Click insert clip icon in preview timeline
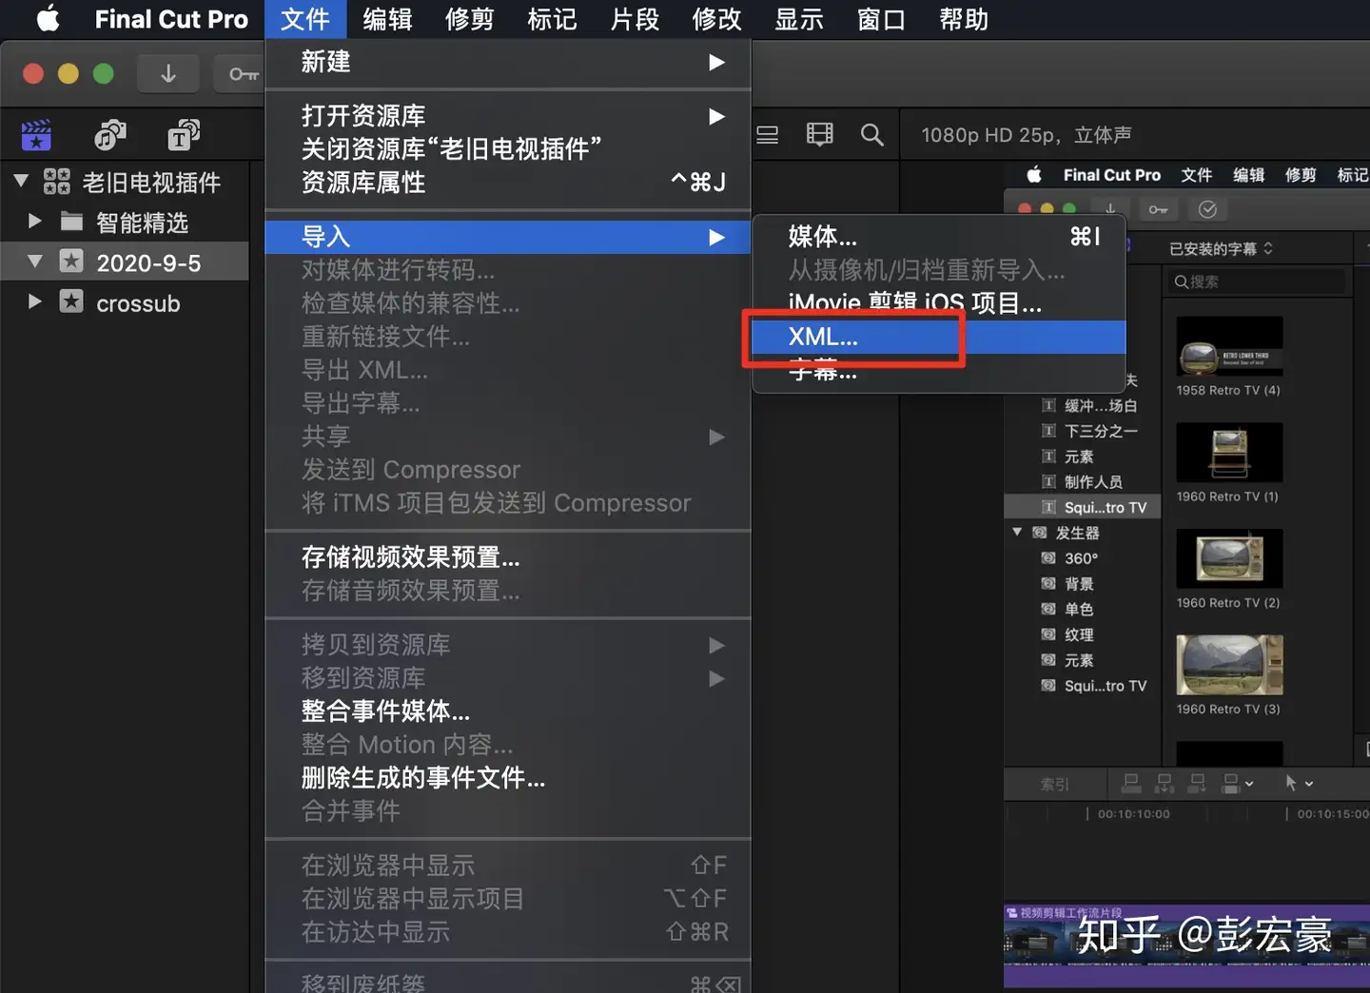The image size is (1370, 993). 1164,783
